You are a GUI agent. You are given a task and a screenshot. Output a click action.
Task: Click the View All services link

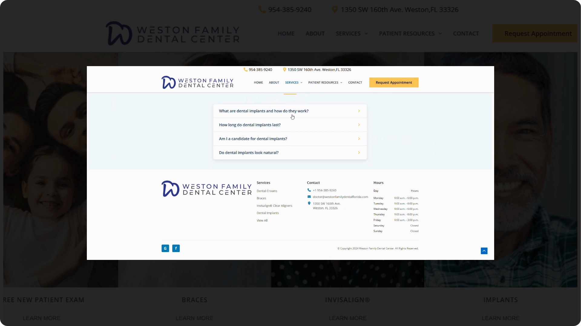[262, 221]
